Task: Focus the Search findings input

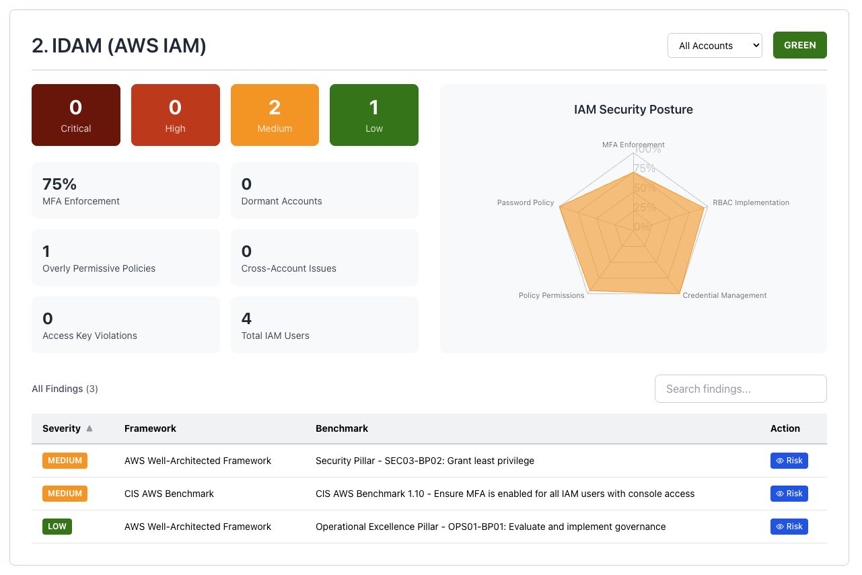Action: [741, 389]
